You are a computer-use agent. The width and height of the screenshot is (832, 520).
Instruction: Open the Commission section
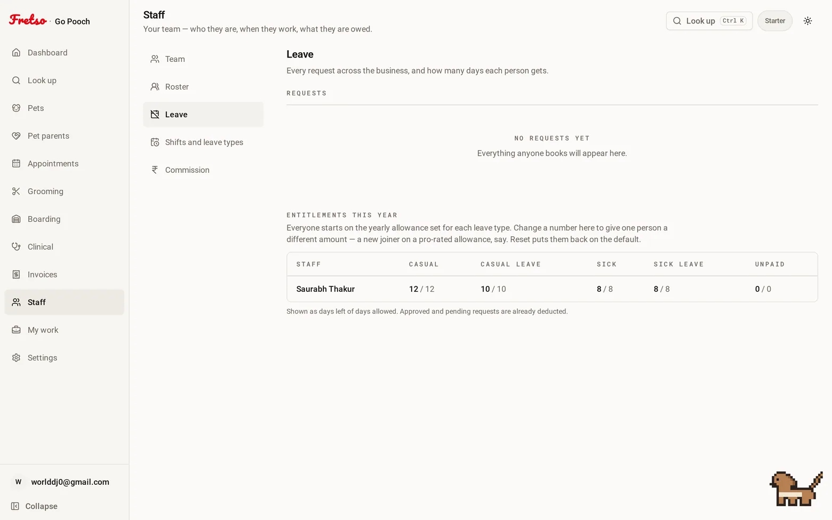(203, 170)
